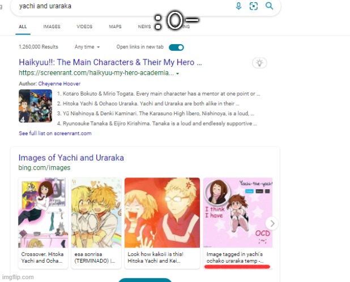
Task: Open author Cheyenne Hoover link
Action: (59, 84)
